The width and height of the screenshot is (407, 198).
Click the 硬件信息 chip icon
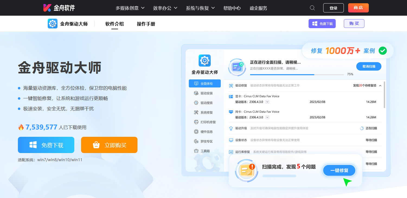[x=196, y=132]
